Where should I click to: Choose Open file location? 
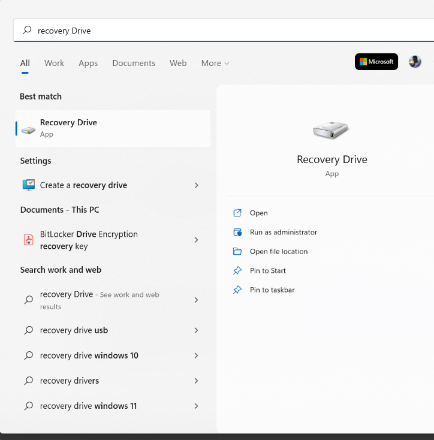tap(279, 251)
